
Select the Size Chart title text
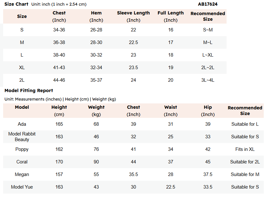coord(16,4)
